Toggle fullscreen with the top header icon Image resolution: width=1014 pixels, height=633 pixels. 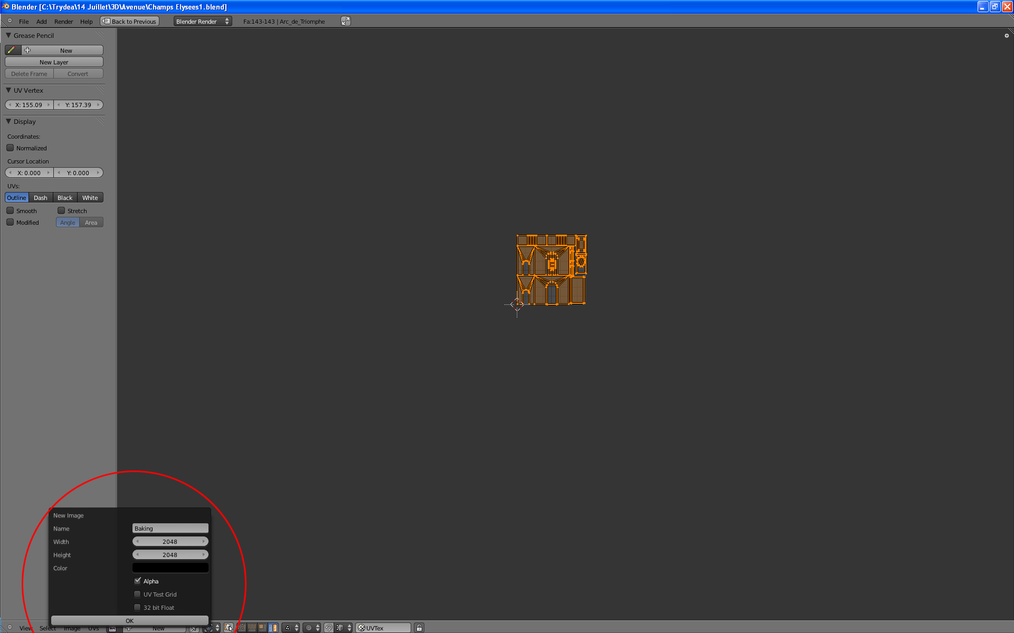click(x=346, y=21)
